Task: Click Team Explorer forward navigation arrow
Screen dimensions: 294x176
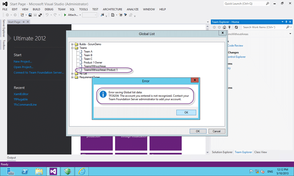Action: point(219,27)
